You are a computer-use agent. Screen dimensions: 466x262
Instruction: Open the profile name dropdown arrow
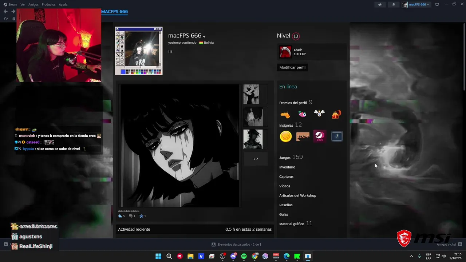204,37
